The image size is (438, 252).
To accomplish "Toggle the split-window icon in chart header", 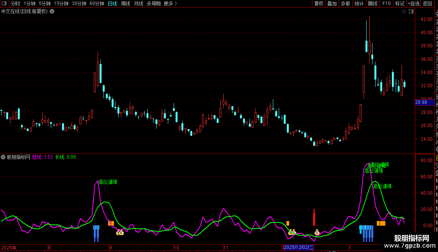I will coord(411,12).
